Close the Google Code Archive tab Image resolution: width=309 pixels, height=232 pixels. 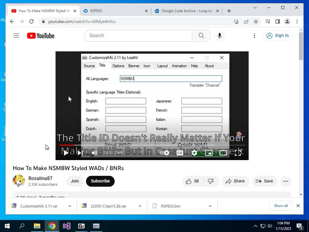[217, 11]
